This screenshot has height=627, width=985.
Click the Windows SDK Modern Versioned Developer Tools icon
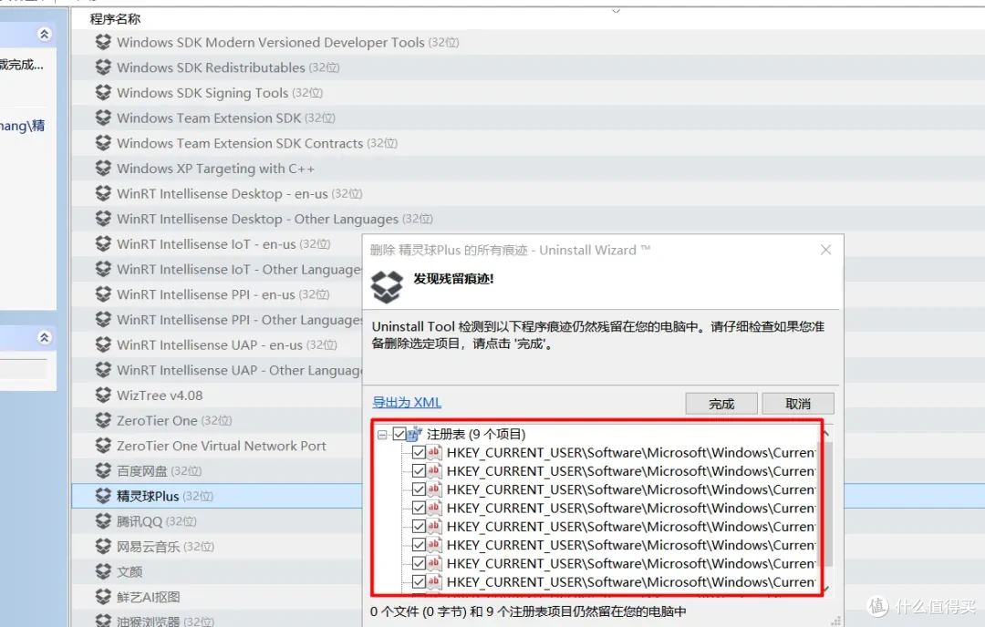104,42
